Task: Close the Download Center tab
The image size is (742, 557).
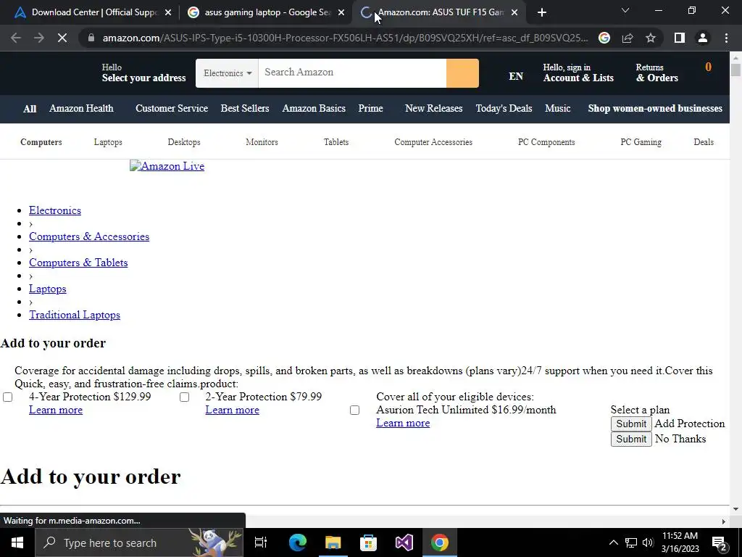Action: click(168, 13)
